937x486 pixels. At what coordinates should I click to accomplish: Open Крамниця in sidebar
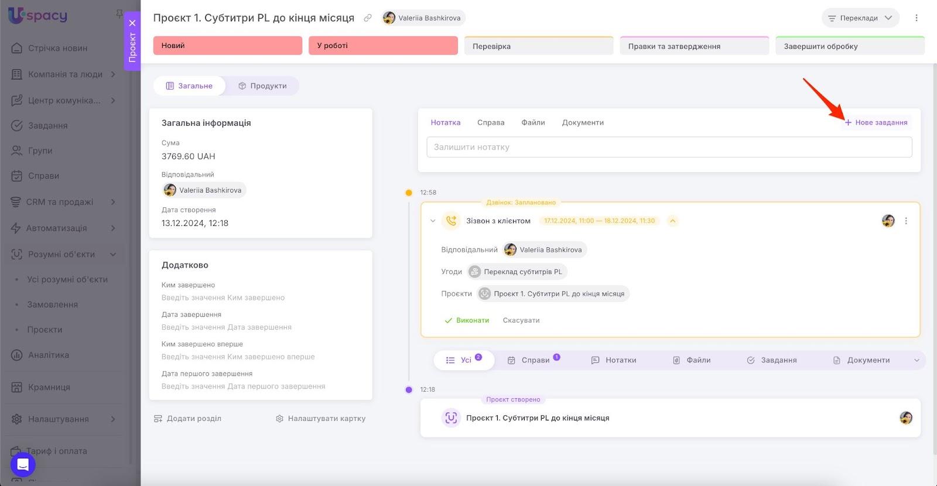[x=41, y=387]
